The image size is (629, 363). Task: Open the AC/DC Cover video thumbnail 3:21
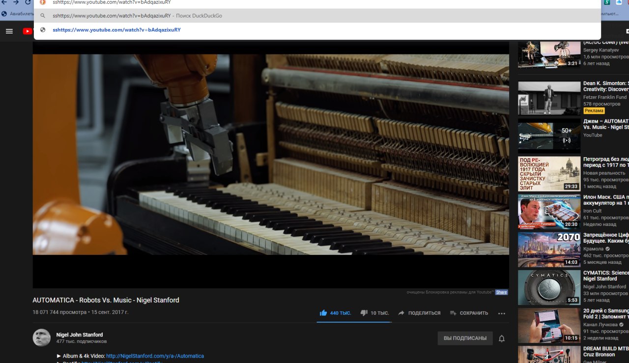pos(549,54)
